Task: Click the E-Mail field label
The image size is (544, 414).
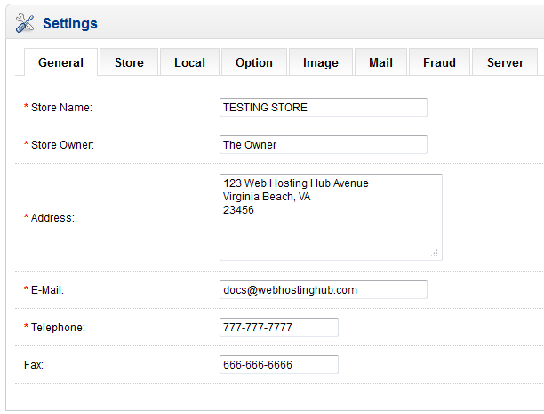Action: point(48,290)
